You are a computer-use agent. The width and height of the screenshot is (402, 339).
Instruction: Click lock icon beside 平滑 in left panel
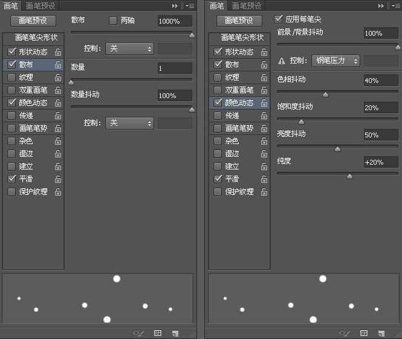[x=58, y=179]
